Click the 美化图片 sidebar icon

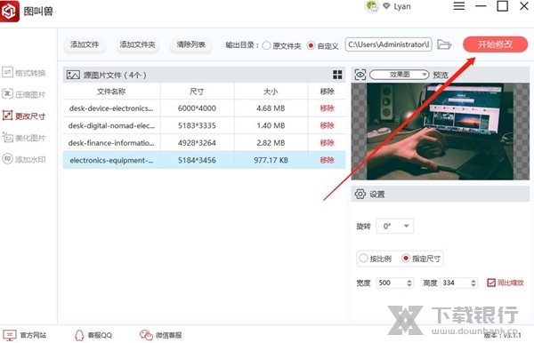[7, 138]
